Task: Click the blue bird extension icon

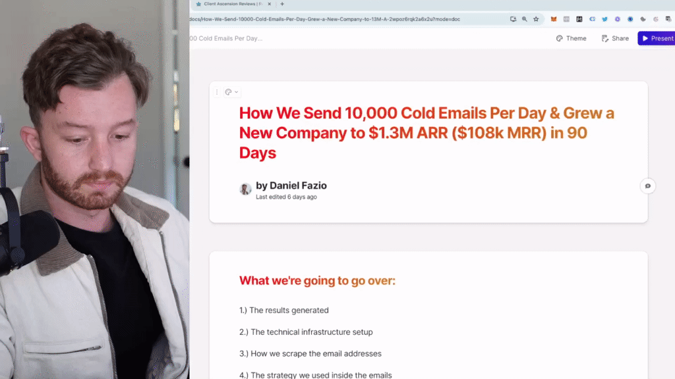Action: pyautogui.click(x=605, y=19)
